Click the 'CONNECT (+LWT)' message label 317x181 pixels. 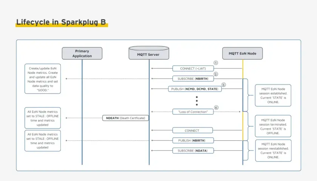pos(193,69)
